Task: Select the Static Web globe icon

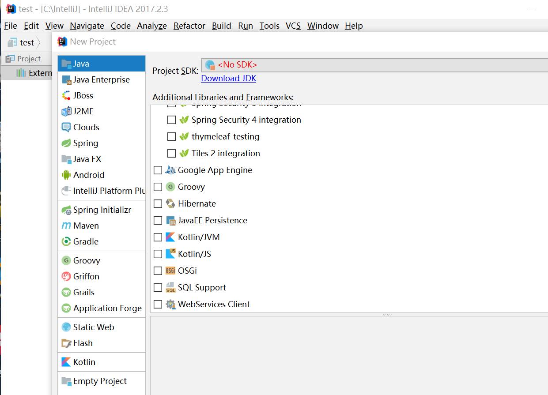Action: point(66,327)
